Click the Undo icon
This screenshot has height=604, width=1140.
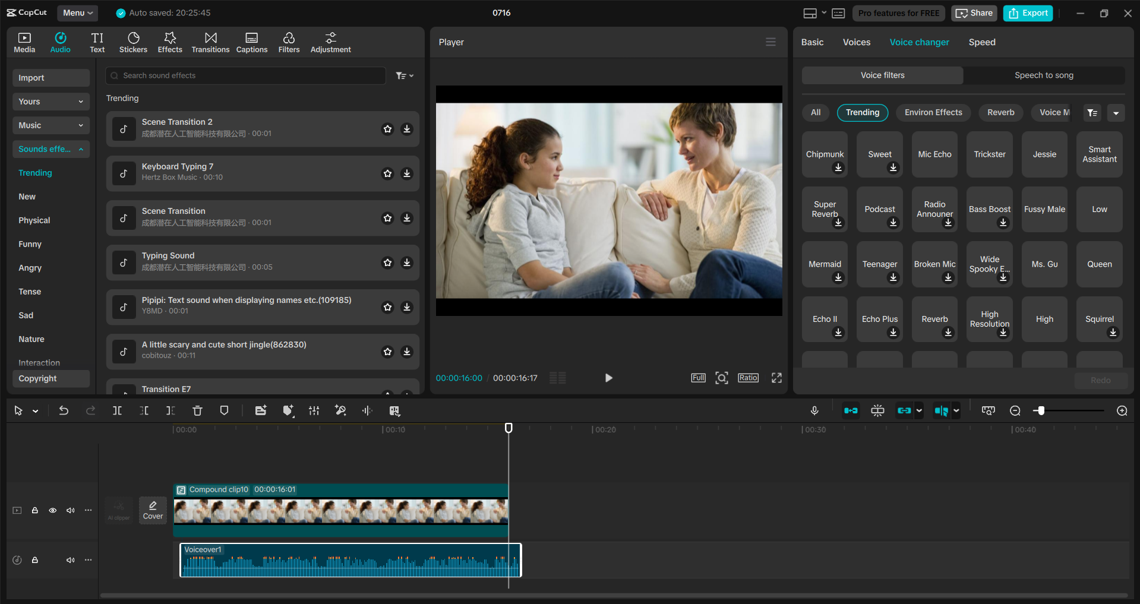[64, 410]
